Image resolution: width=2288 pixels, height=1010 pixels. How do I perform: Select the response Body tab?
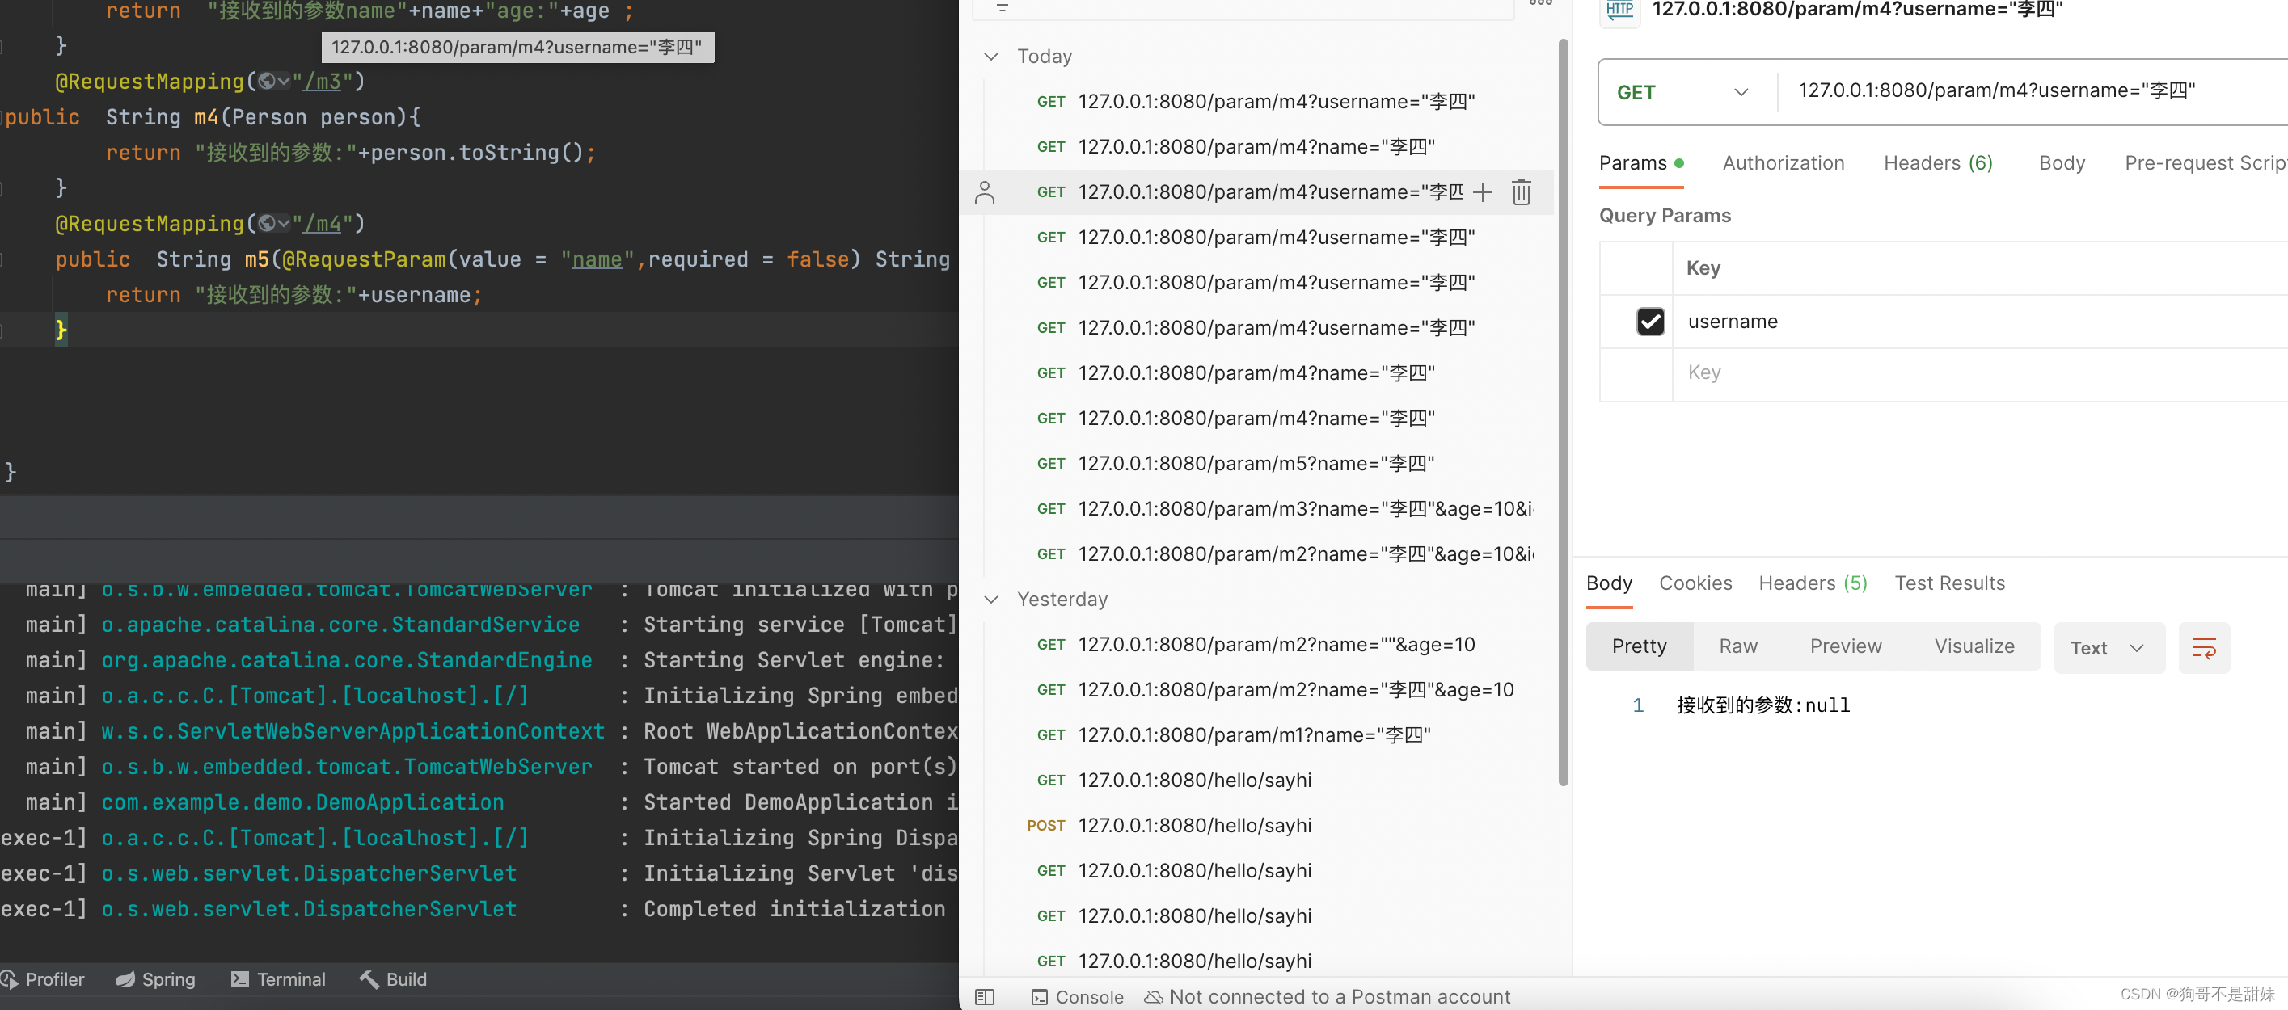[x=1609, y=583]
